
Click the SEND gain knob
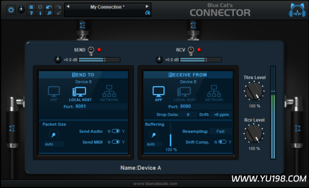pos(58,60)
